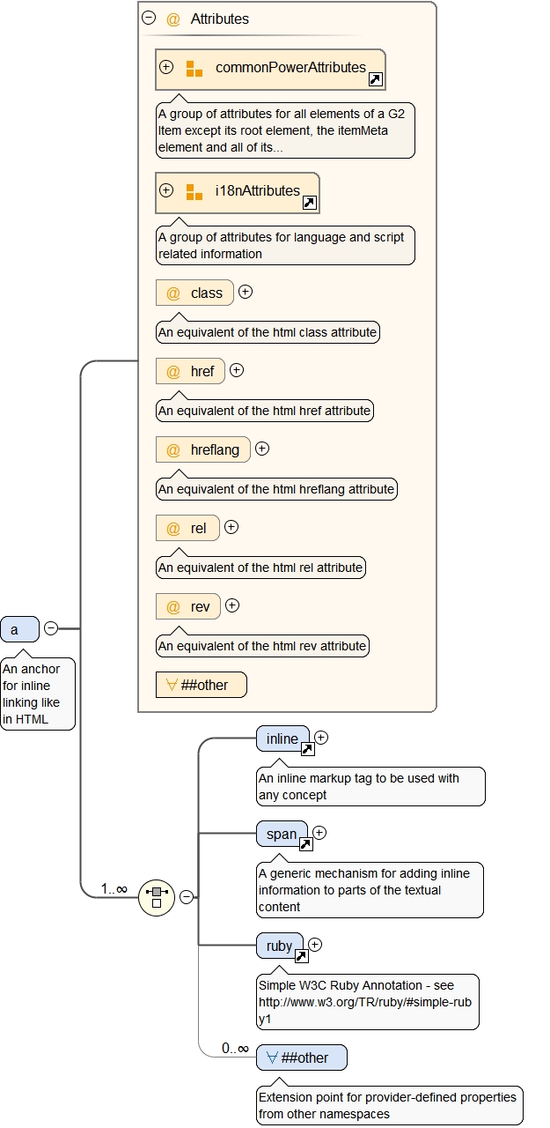The image size is (550, 1128).
Task: Click the sequence compositor icon
Action: pyautogui.click(x=157, y=897)
